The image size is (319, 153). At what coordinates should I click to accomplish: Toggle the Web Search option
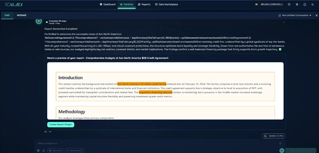tap(55, 151)
